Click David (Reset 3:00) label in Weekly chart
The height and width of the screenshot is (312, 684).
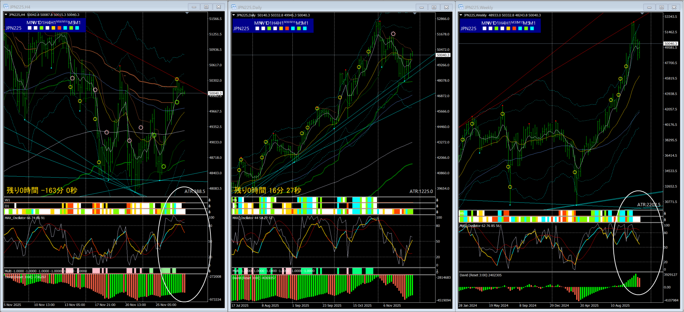pyautogui.click(x=480, y=275)
